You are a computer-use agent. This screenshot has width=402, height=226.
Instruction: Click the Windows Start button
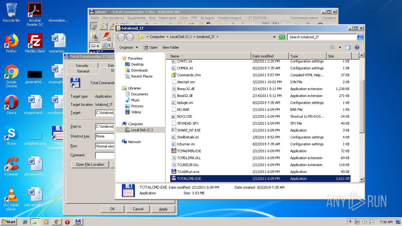coord(9,222)
